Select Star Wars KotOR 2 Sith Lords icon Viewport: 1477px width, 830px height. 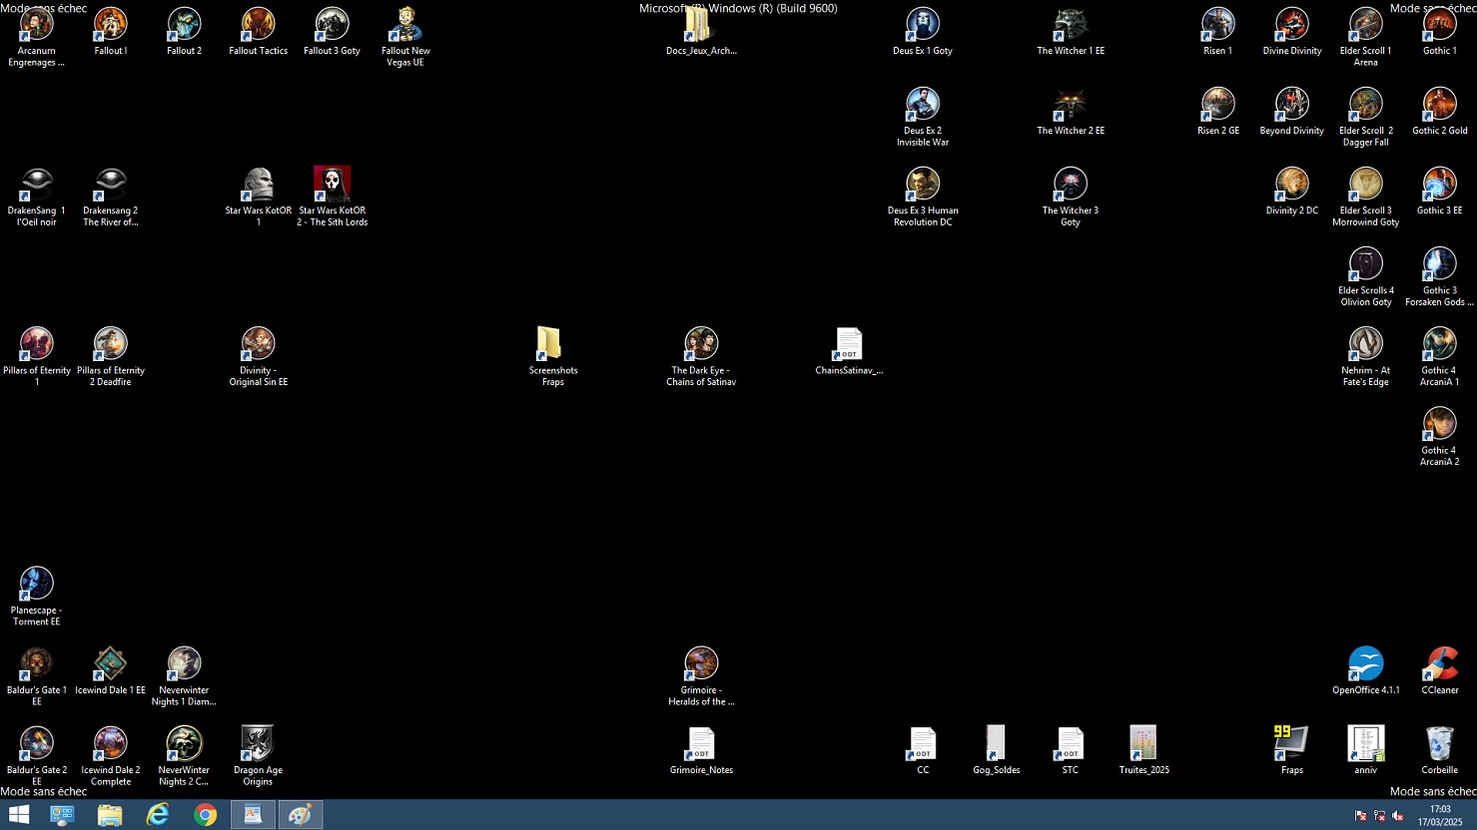point(333,184)
